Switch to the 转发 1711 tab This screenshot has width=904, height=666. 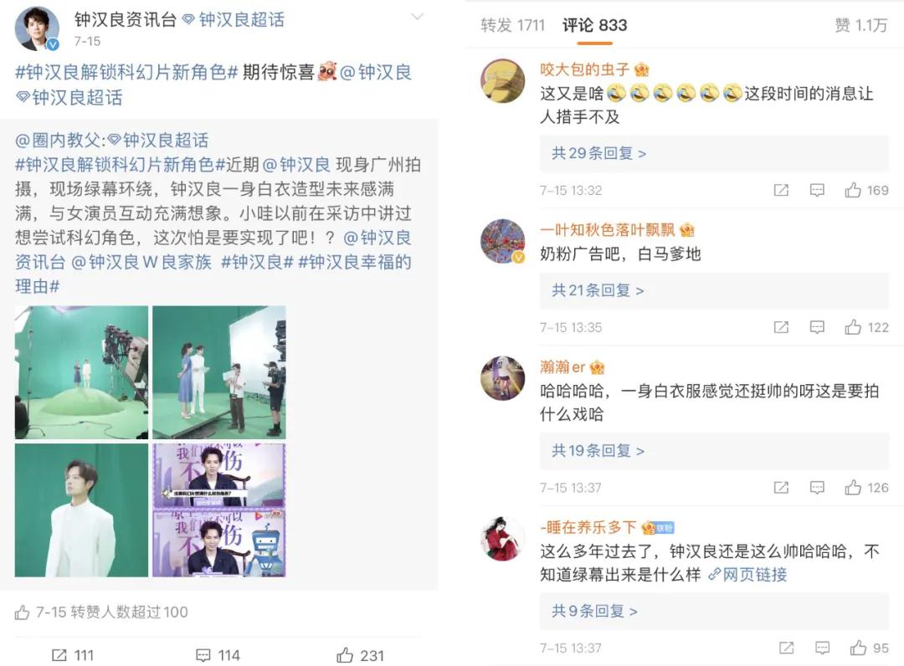(x=512, y=25)
